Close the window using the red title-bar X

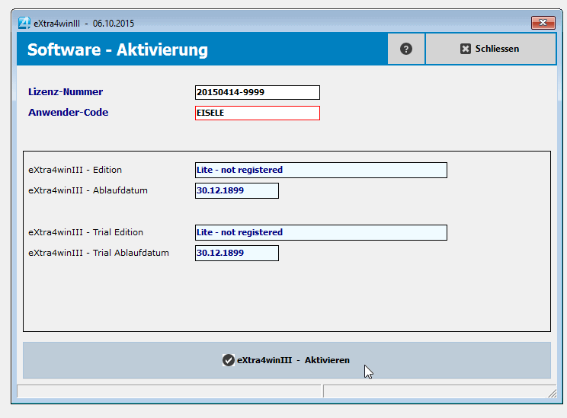coord(543,23)
